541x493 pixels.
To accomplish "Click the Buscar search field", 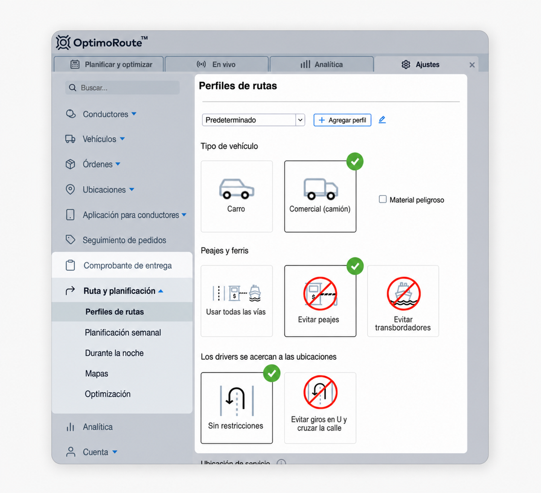I will (122, 88).
